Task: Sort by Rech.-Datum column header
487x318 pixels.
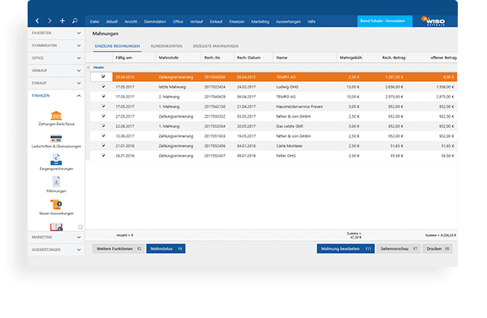Action: point(253,58)
